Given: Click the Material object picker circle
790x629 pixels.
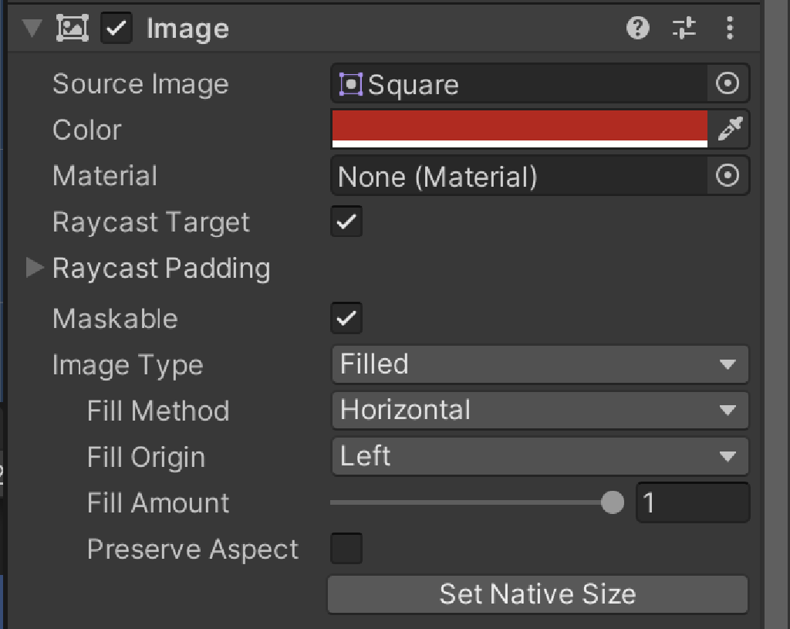Looking at the screenshot, I should click(x=728, y=176).
